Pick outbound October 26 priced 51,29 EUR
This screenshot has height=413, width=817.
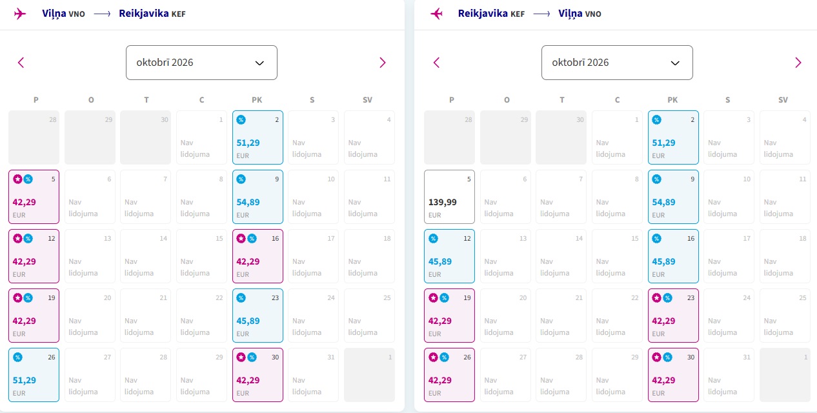(34, 375)
